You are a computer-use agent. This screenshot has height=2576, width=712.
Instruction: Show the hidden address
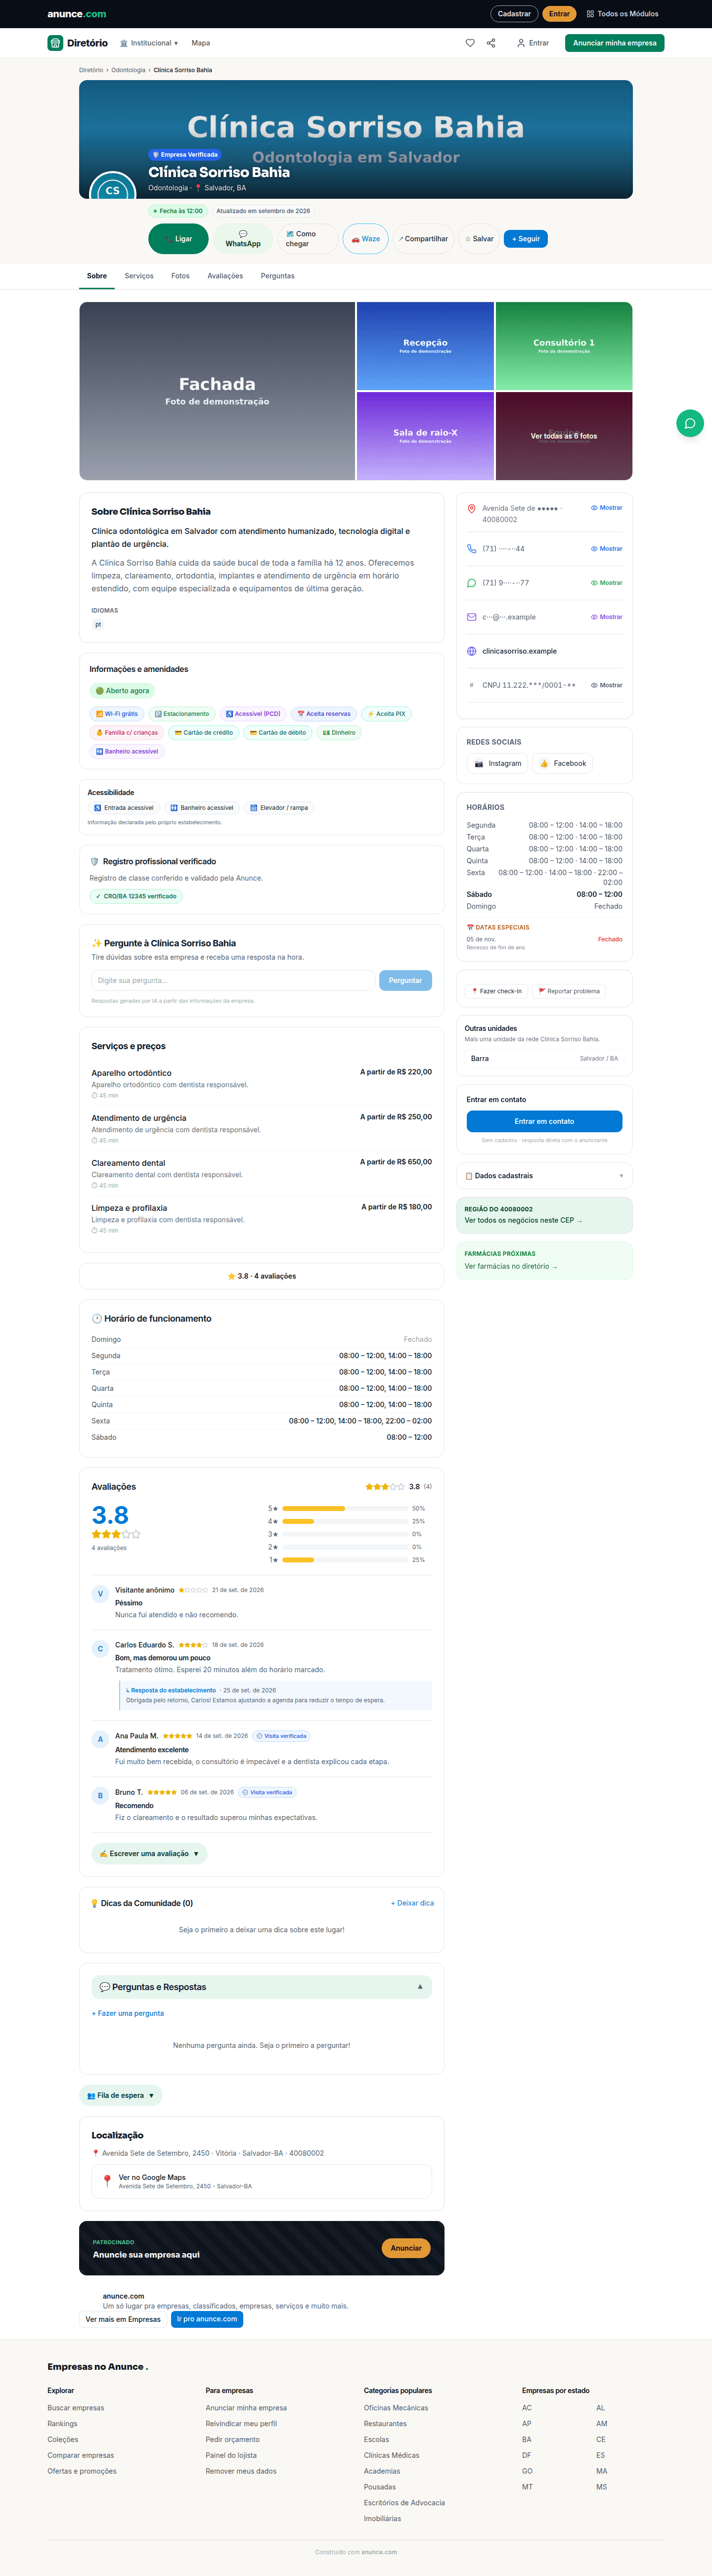[x=606, y=508]
